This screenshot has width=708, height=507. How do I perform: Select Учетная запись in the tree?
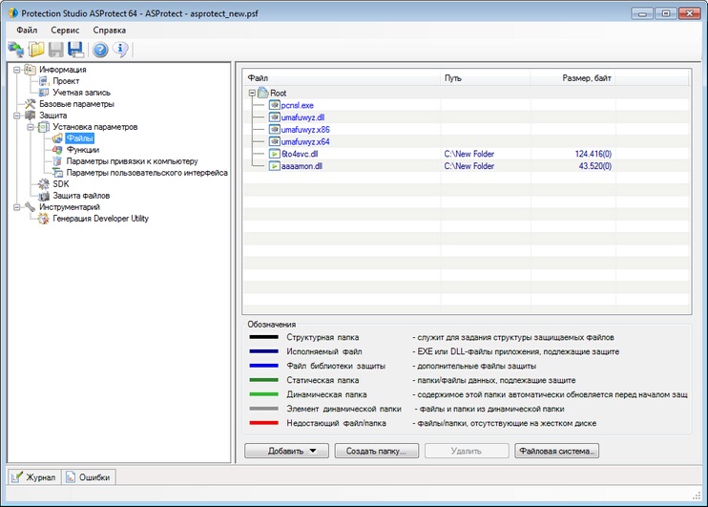[x=81, y=93]
